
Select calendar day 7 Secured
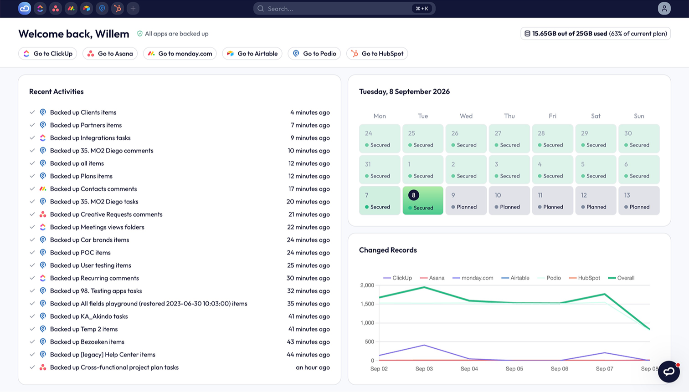[380, 200]
